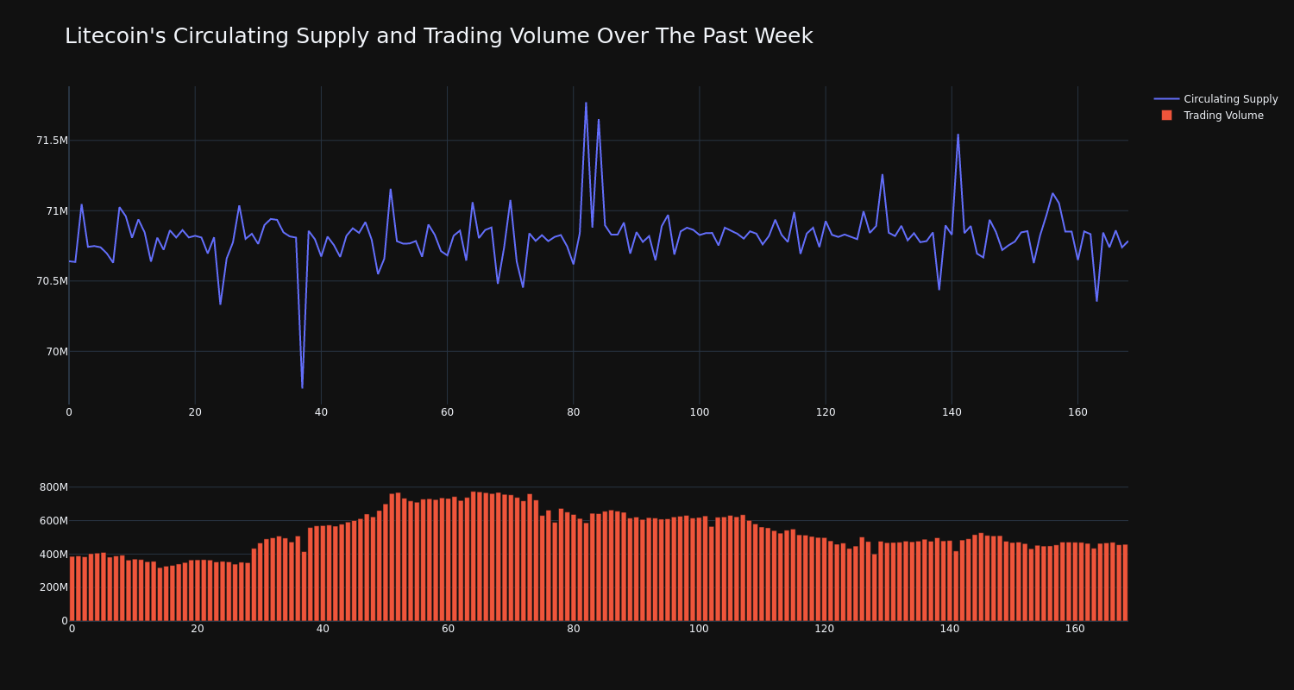Click the lowest supply dip below 70M
Viewport: 1294px width, 690px height.
tap(302, 387)
